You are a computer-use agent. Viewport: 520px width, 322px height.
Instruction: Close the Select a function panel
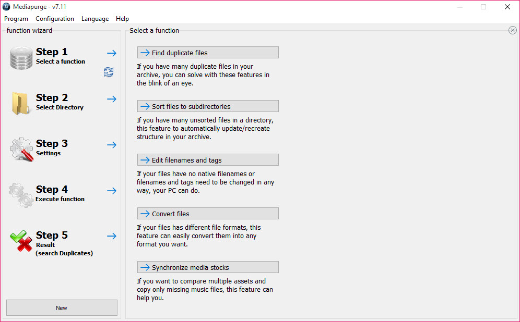click(x=512, y=30)
